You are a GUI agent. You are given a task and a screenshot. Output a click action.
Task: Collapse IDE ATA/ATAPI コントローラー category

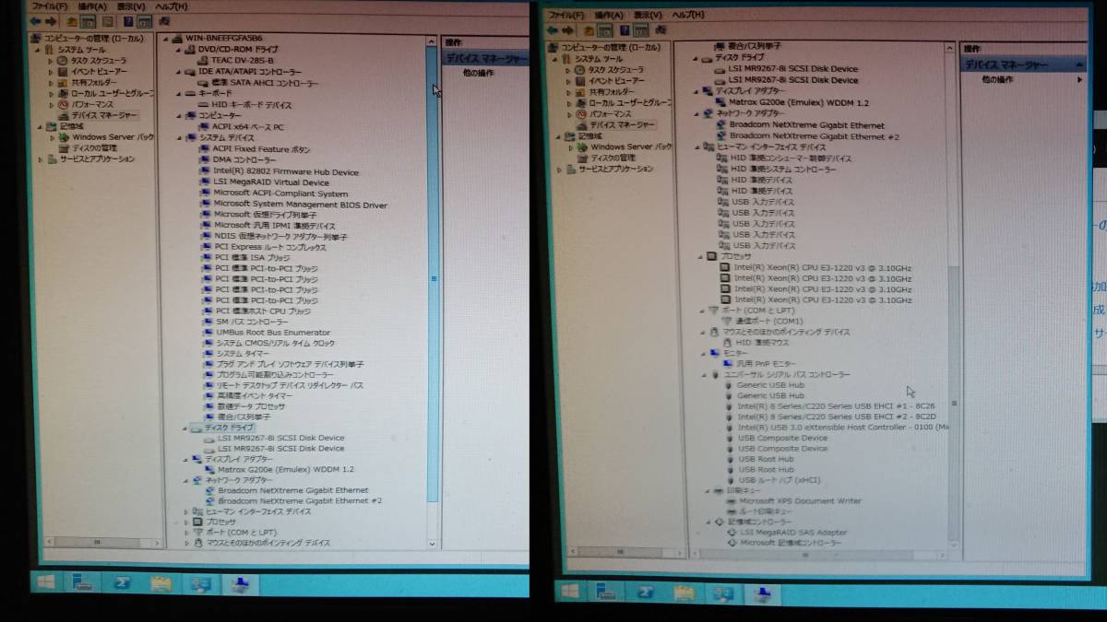click(177, 71)
